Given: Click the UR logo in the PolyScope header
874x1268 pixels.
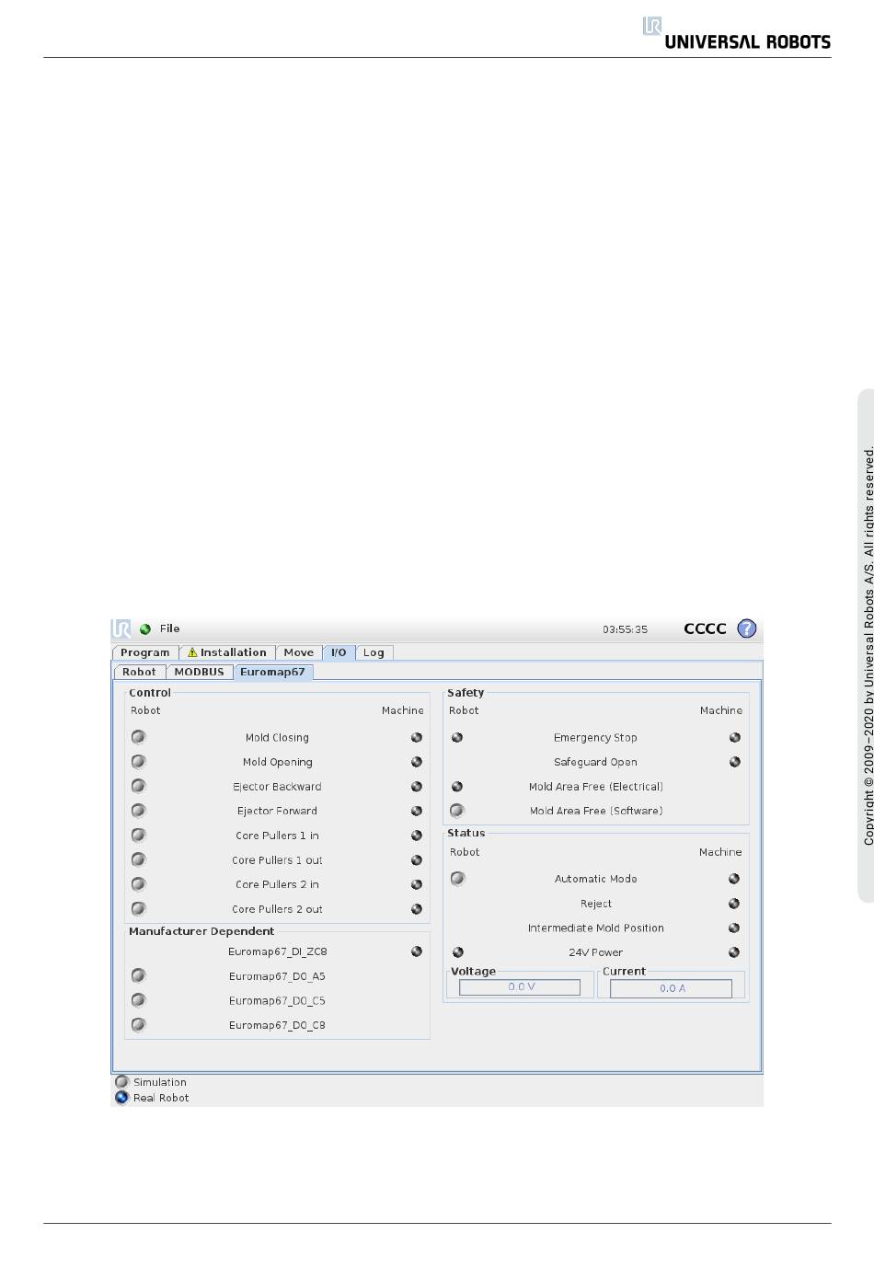Looking at the screenshot, I should pos(121,628).
